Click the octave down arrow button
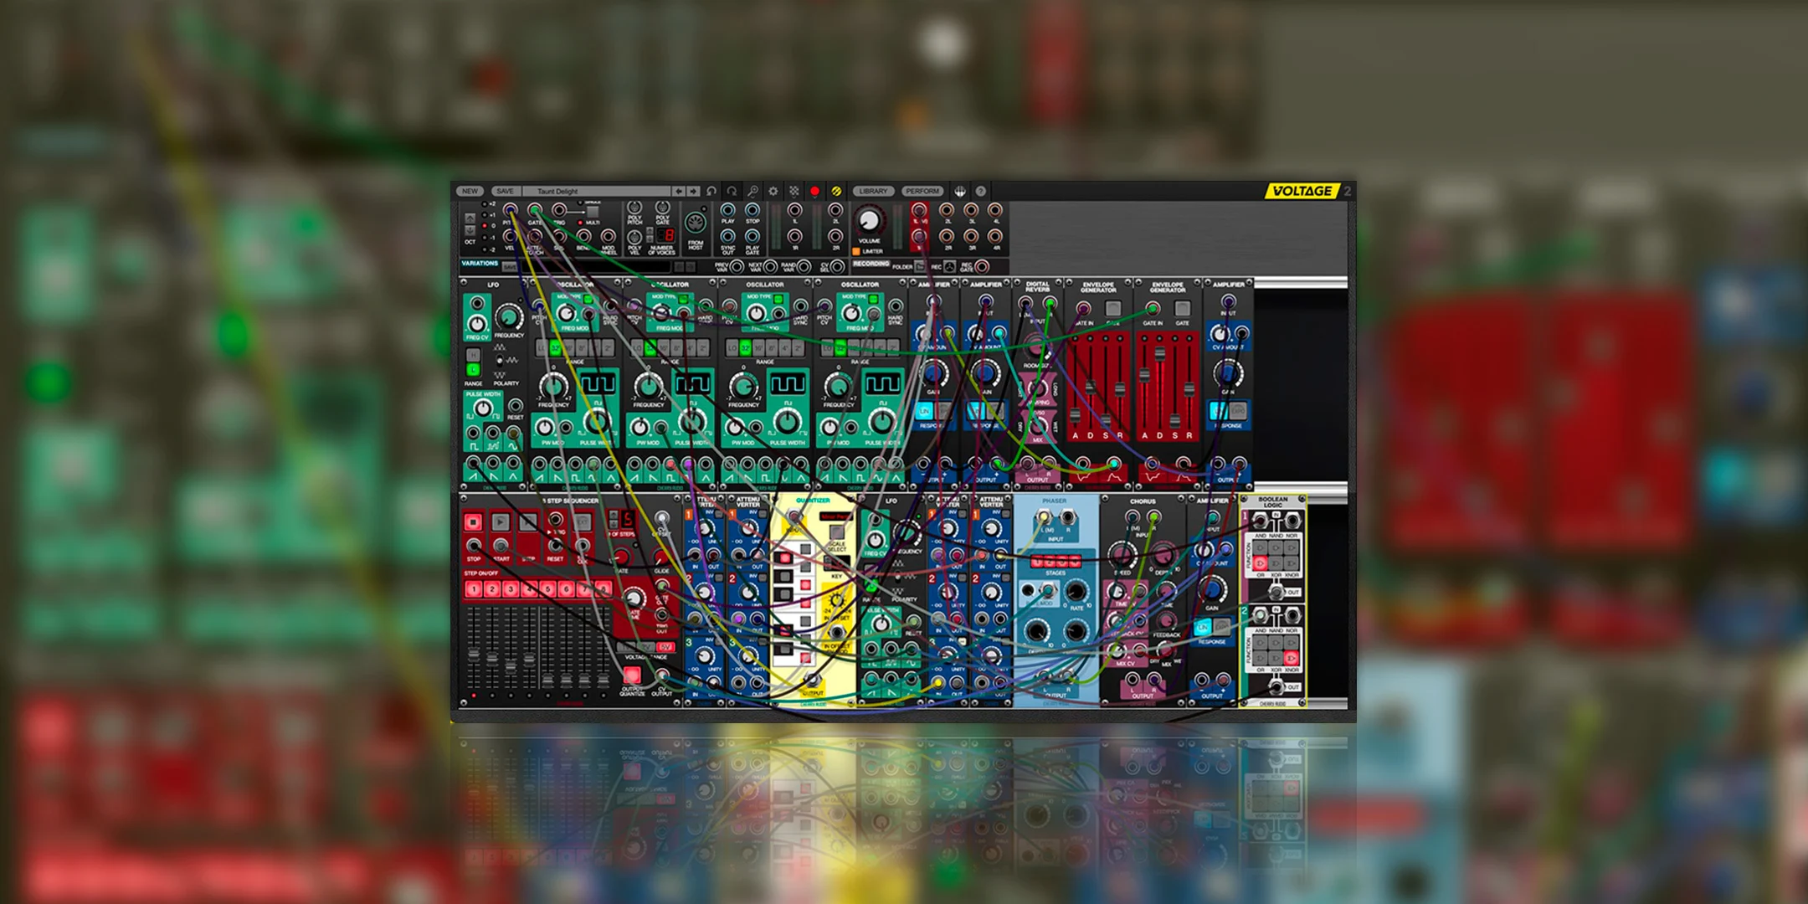Image resolution: width=1808 pixels, height=904 pixels. (x=470, y=230)
